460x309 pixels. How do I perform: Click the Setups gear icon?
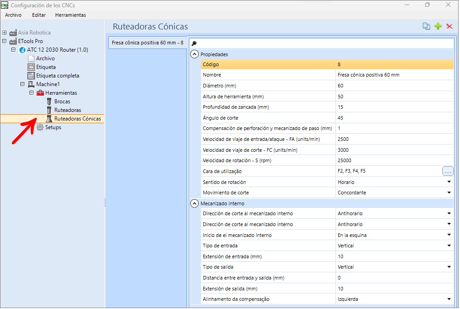pos(40,127)
